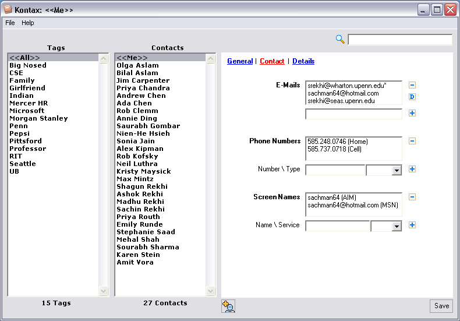Select e-mail srekhi@wharton.upenn.edu
Viewport: 460px width, 321px height.
coord(353,86)
